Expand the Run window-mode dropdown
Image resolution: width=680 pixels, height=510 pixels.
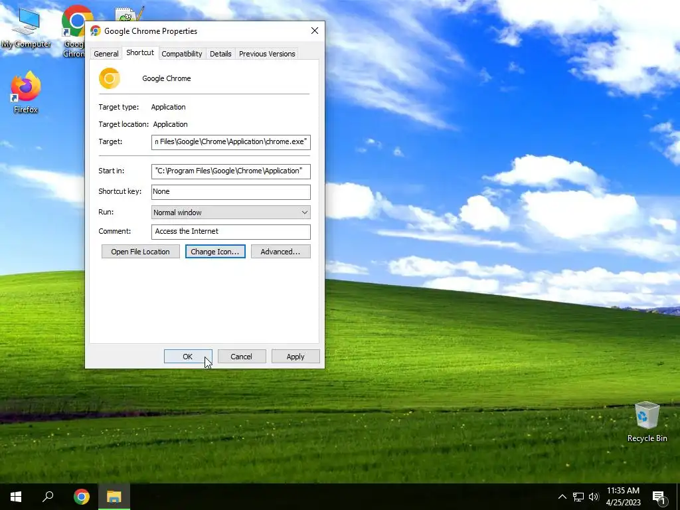click(x=230, y=212)
